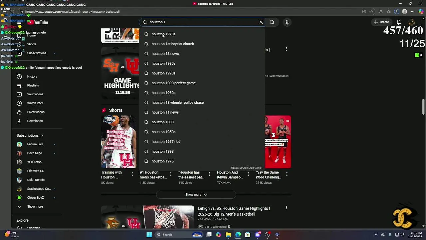Bookmark page with star icon

pos(371,12)
